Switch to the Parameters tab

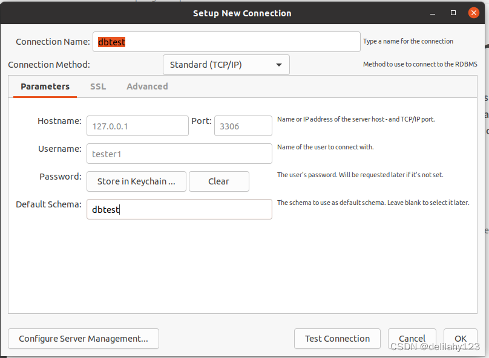45,86
